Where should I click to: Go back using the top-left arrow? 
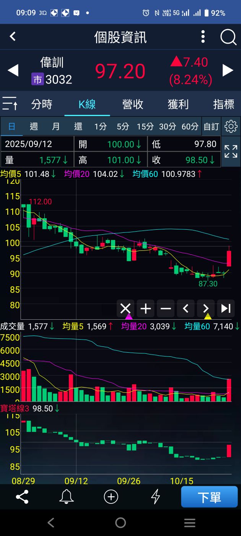tap(13, 37)
